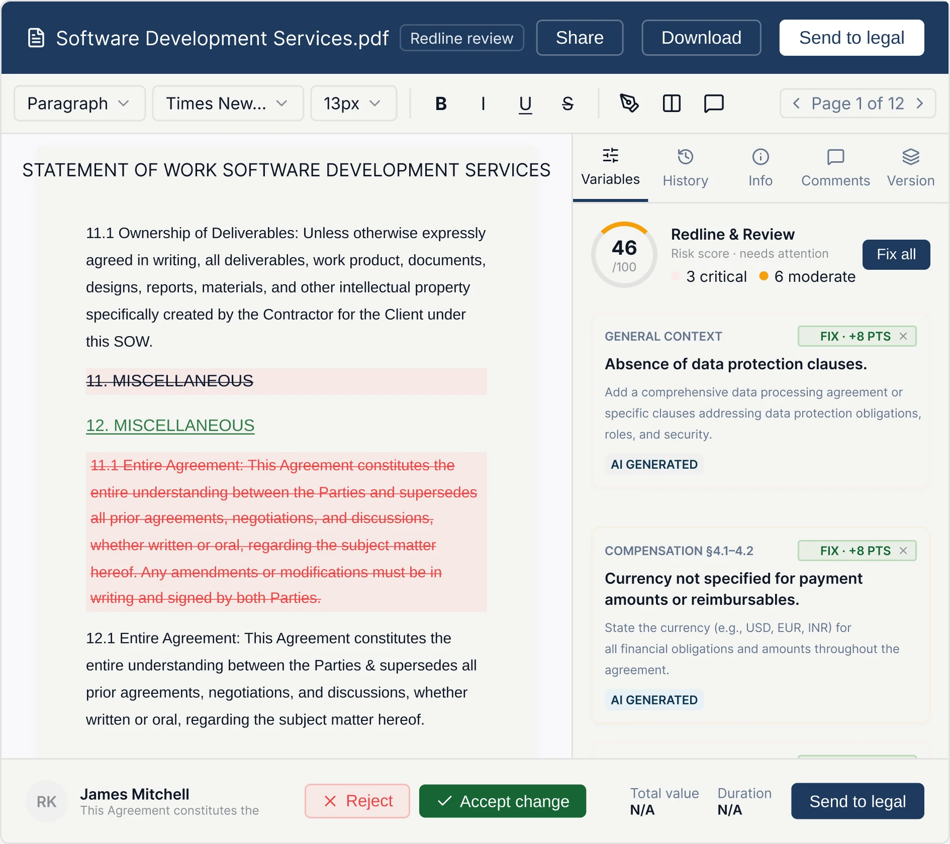This screenshot has height=844, width=950.
Task: Toggle bold formatting
Action: click(441, 103)
